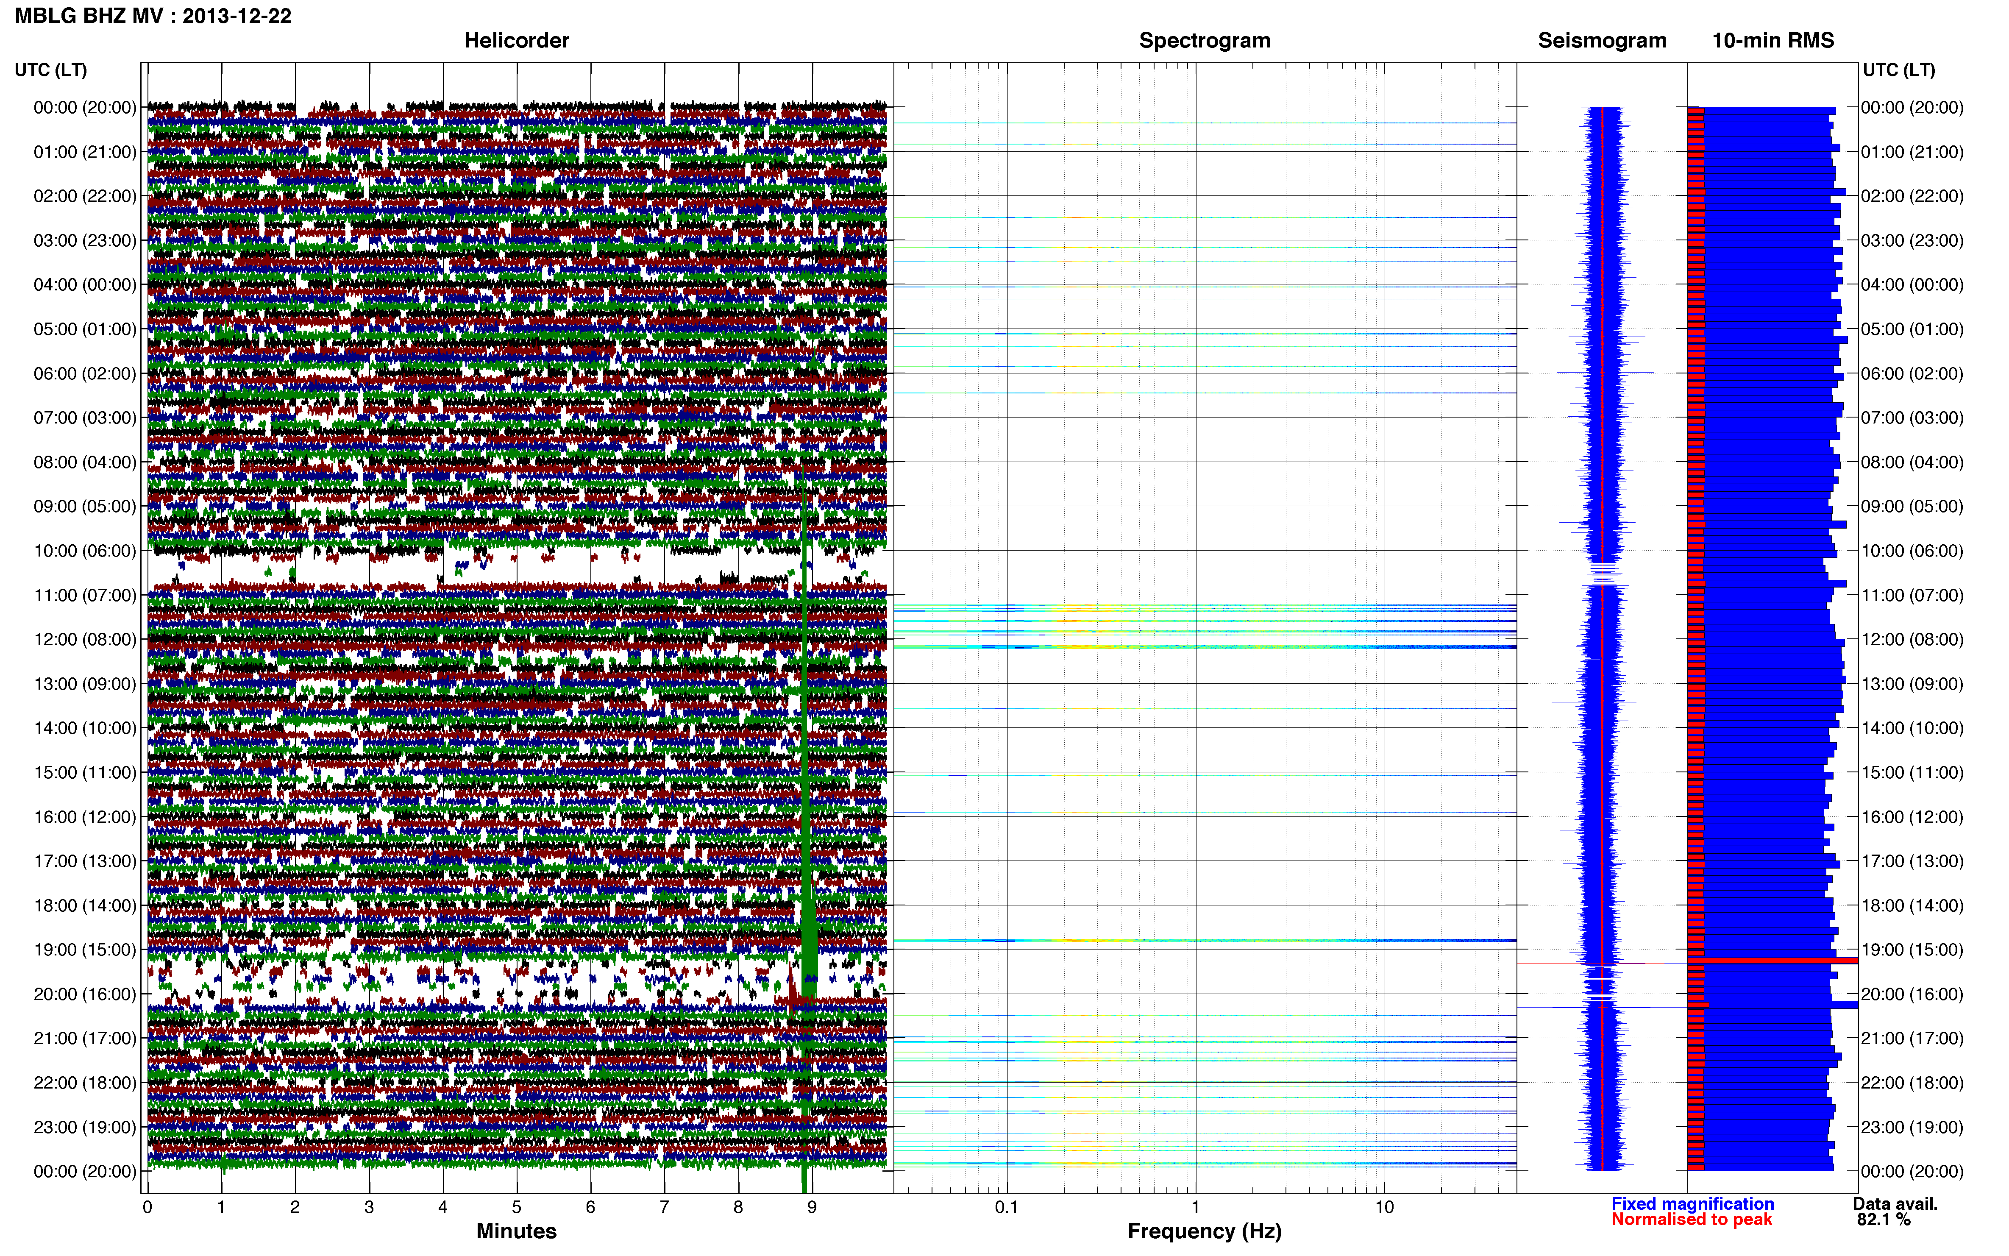The width and height of the screenshot is (2009, 1256).
Task: Click the '10-min RMS' panel heading
Action: pos(1772,41)
